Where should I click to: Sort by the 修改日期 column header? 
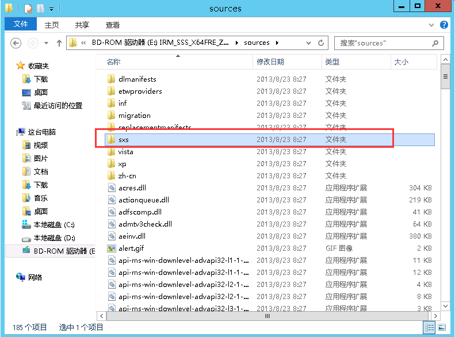point(270,62)
